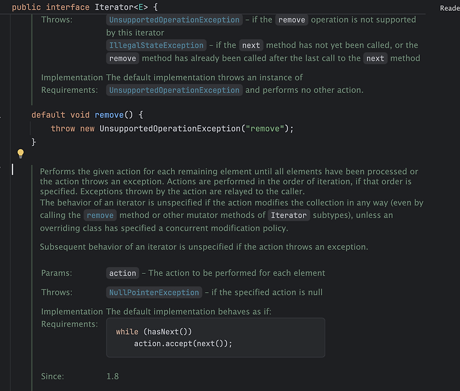
Task: Click UnsupportedOperationException in the throw statement
Action: click(x=170, y=129)
